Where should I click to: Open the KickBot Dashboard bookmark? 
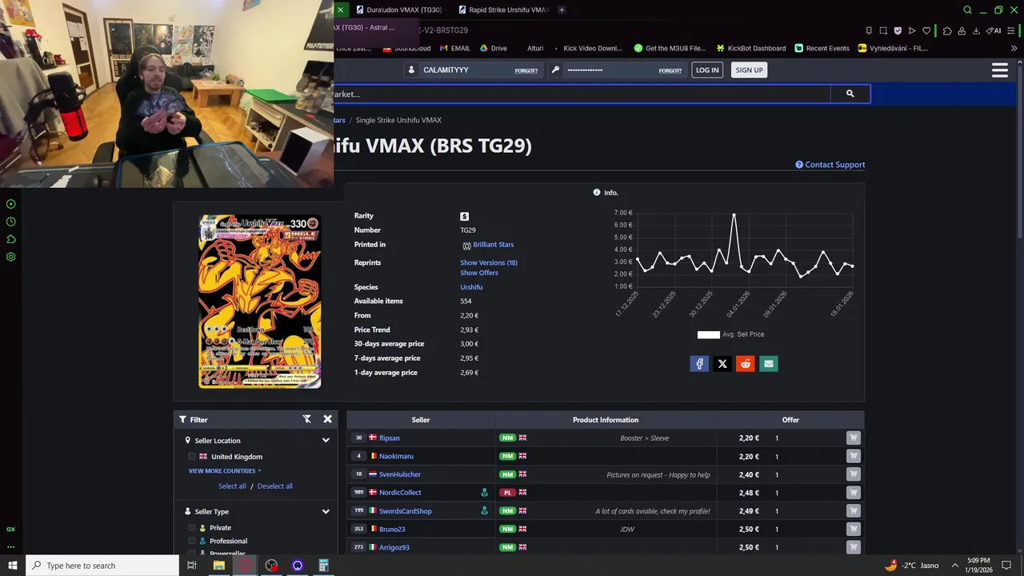coord(751,48)
